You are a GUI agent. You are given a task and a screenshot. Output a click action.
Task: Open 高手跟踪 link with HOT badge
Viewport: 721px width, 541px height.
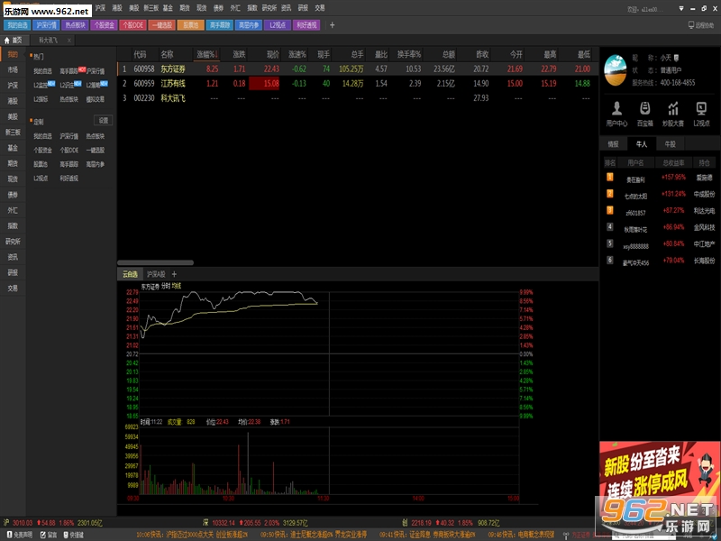coord(69,71)
